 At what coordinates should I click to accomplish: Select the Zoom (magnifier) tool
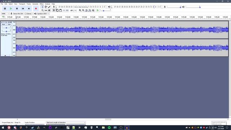pyautogui.click(x=43, y=10)
